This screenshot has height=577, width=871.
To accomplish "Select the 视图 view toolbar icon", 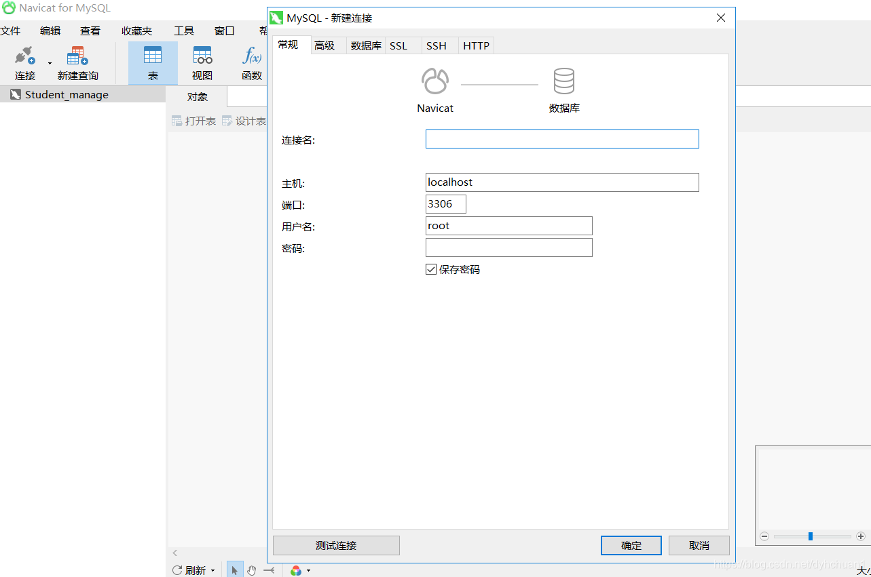I will (202, 55).
